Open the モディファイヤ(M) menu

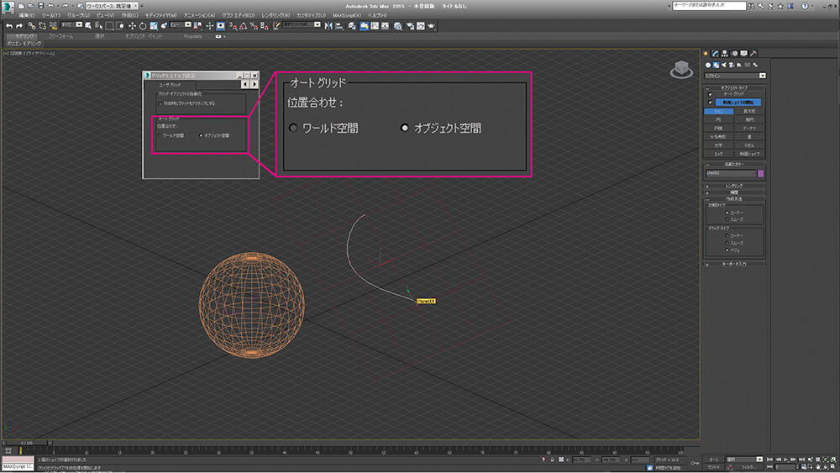pos(160,15)
